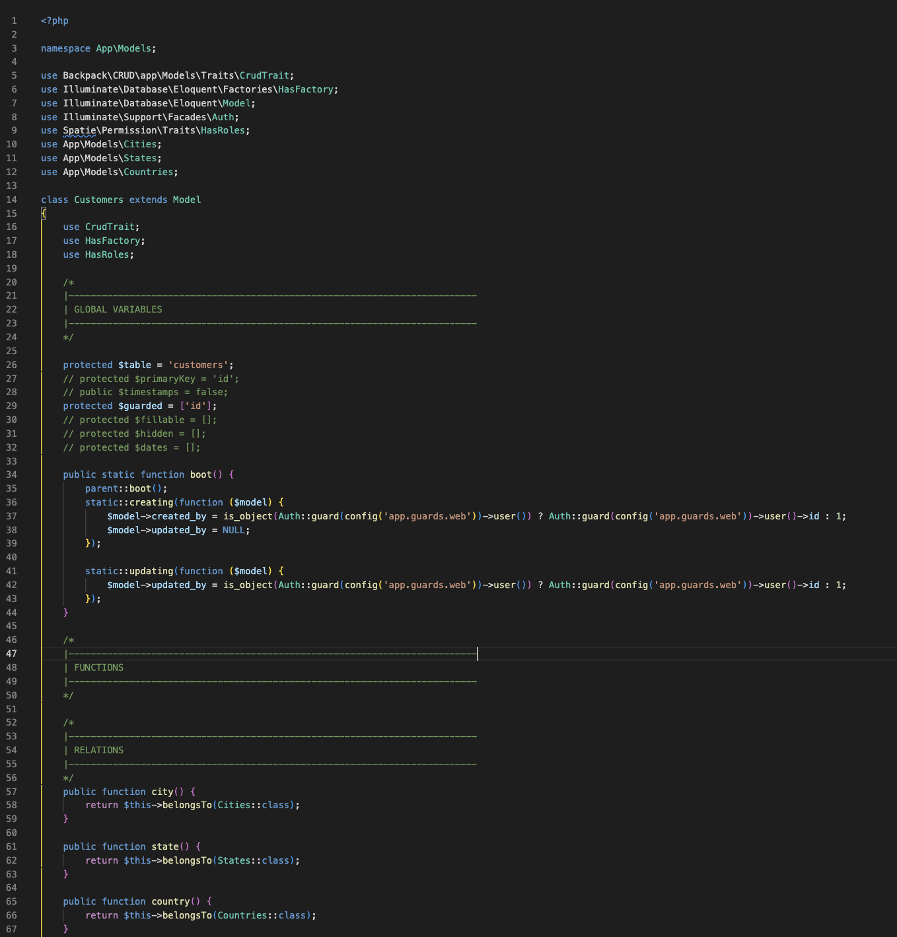Image resolution: width=897 pixels, height=937 pixels.
Task: Click the "boot" function name on line 34
Action: (x=201, y=474)
